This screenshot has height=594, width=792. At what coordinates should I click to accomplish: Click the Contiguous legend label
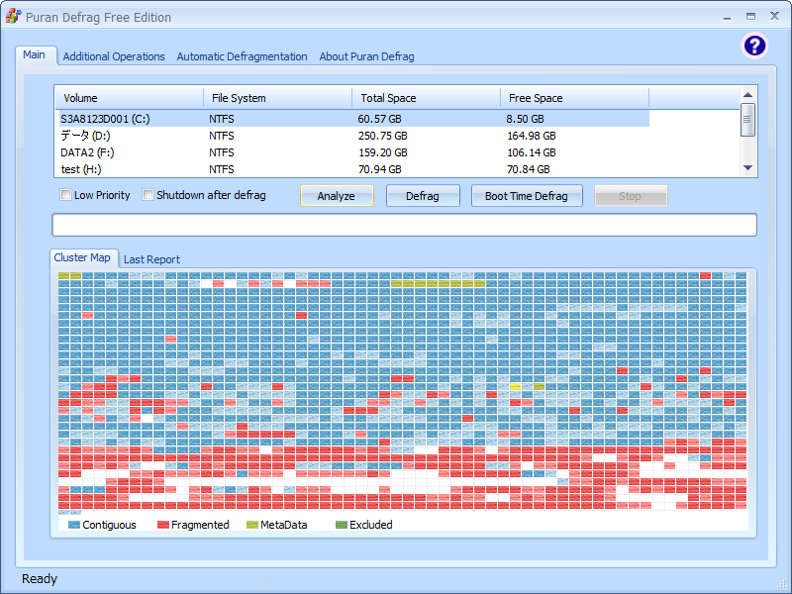point(109,525)
